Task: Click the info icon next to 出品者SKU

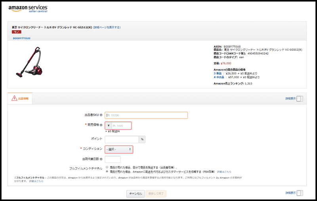Action: [x=101, y=115]
